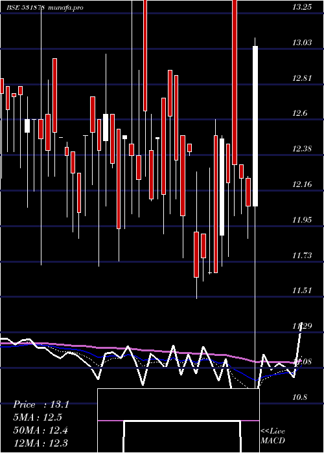Screen dimensions: 324x453
Task: Click the 13.03 price axis label
Action: click(x=302, y=43)
